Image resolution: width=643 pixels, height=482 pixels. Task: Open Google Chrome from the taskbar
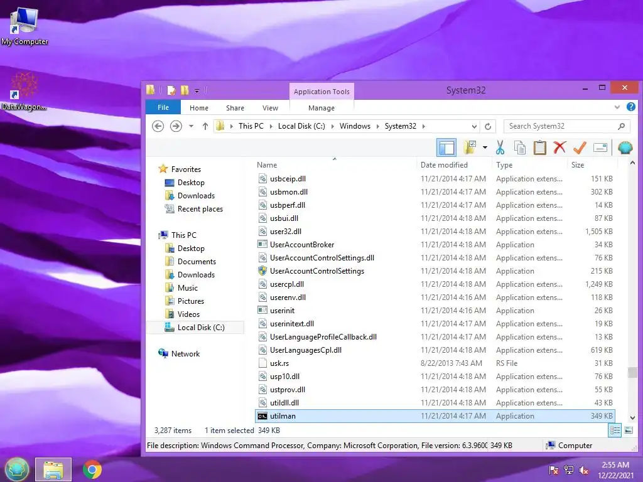92,469
